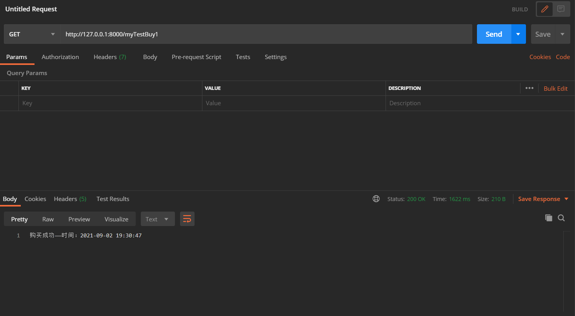Click the 1622 ms time value
The width and height of the screenshot is (575, 316).
point(459,199)
